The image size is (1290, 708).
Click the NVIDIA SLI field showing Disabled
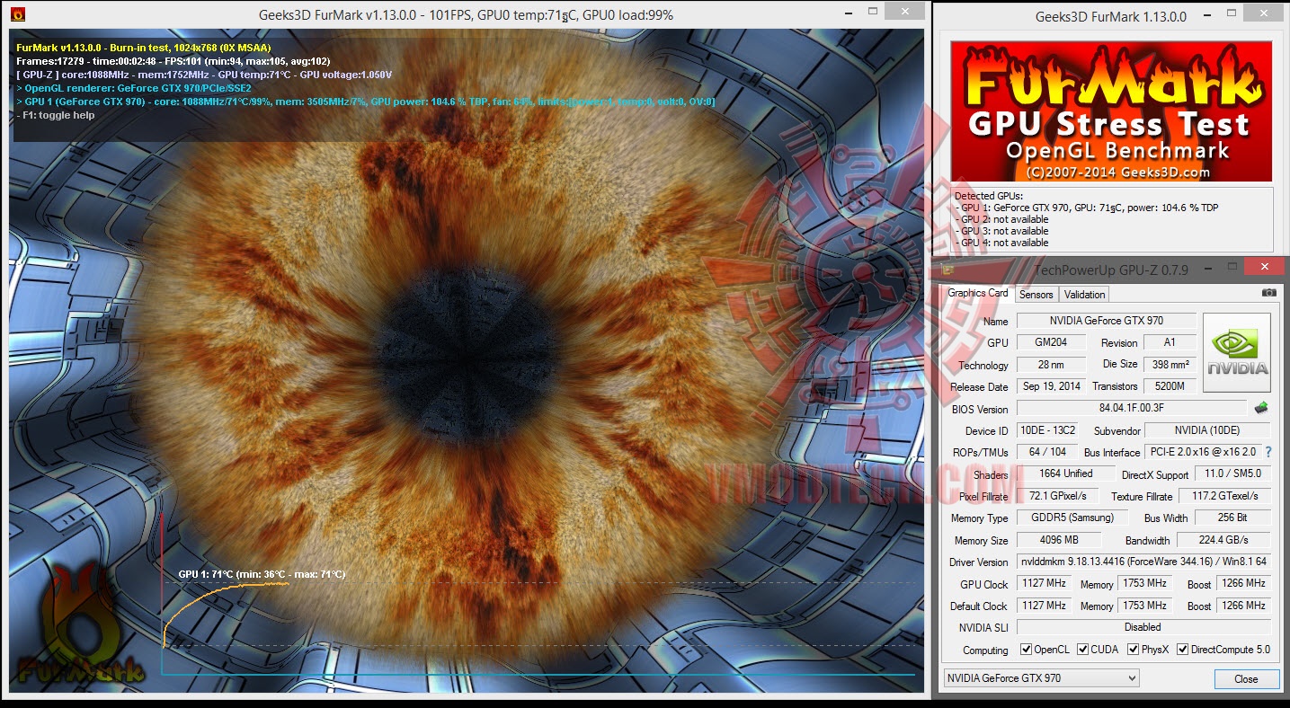pyautogui.click(x=1143, y=627)
